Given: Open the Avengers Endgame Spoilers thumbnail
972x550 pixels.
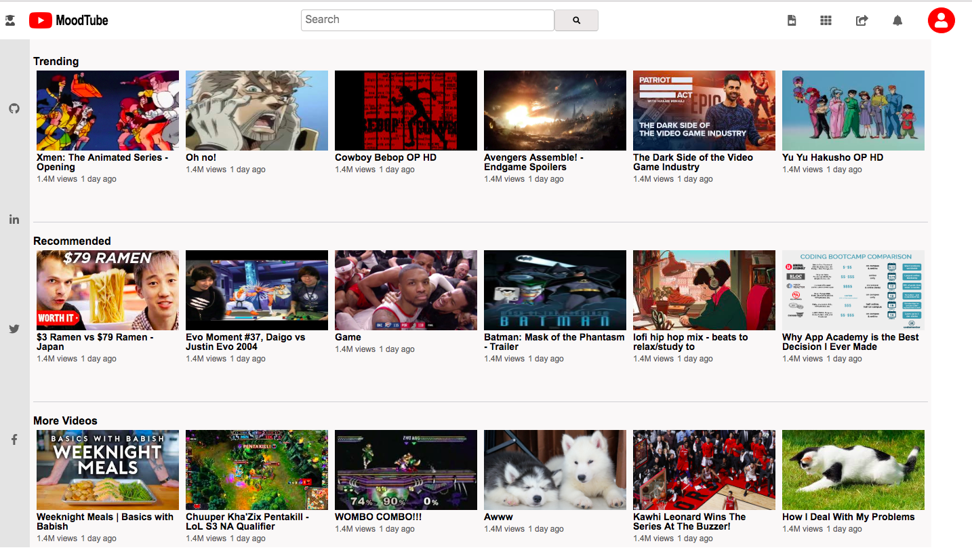Looking at the screenshot, I should (x=555, y=111).
